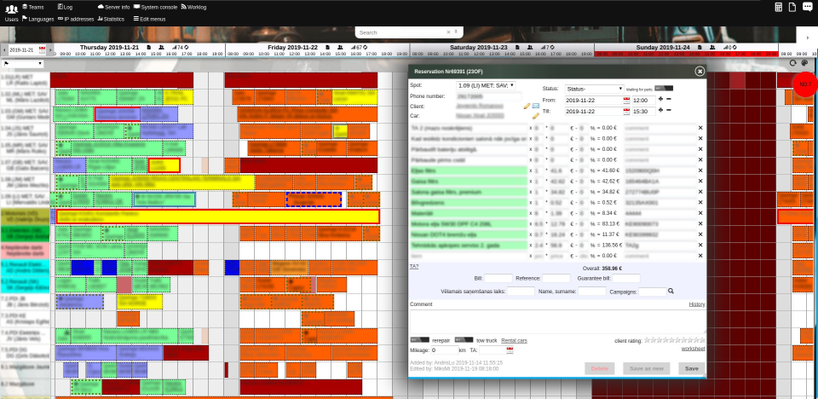The image size is (818, 399).
Task: Open the calculator icon in the top bar
Action: [778, 7]
